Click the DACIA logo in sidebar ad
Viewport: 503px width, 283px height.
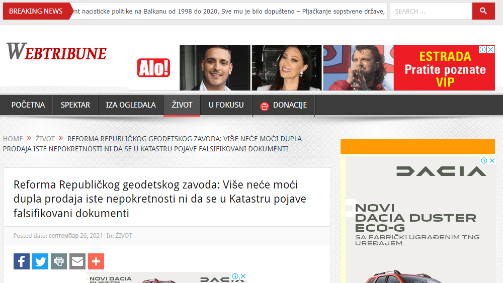tap(441, 171)
